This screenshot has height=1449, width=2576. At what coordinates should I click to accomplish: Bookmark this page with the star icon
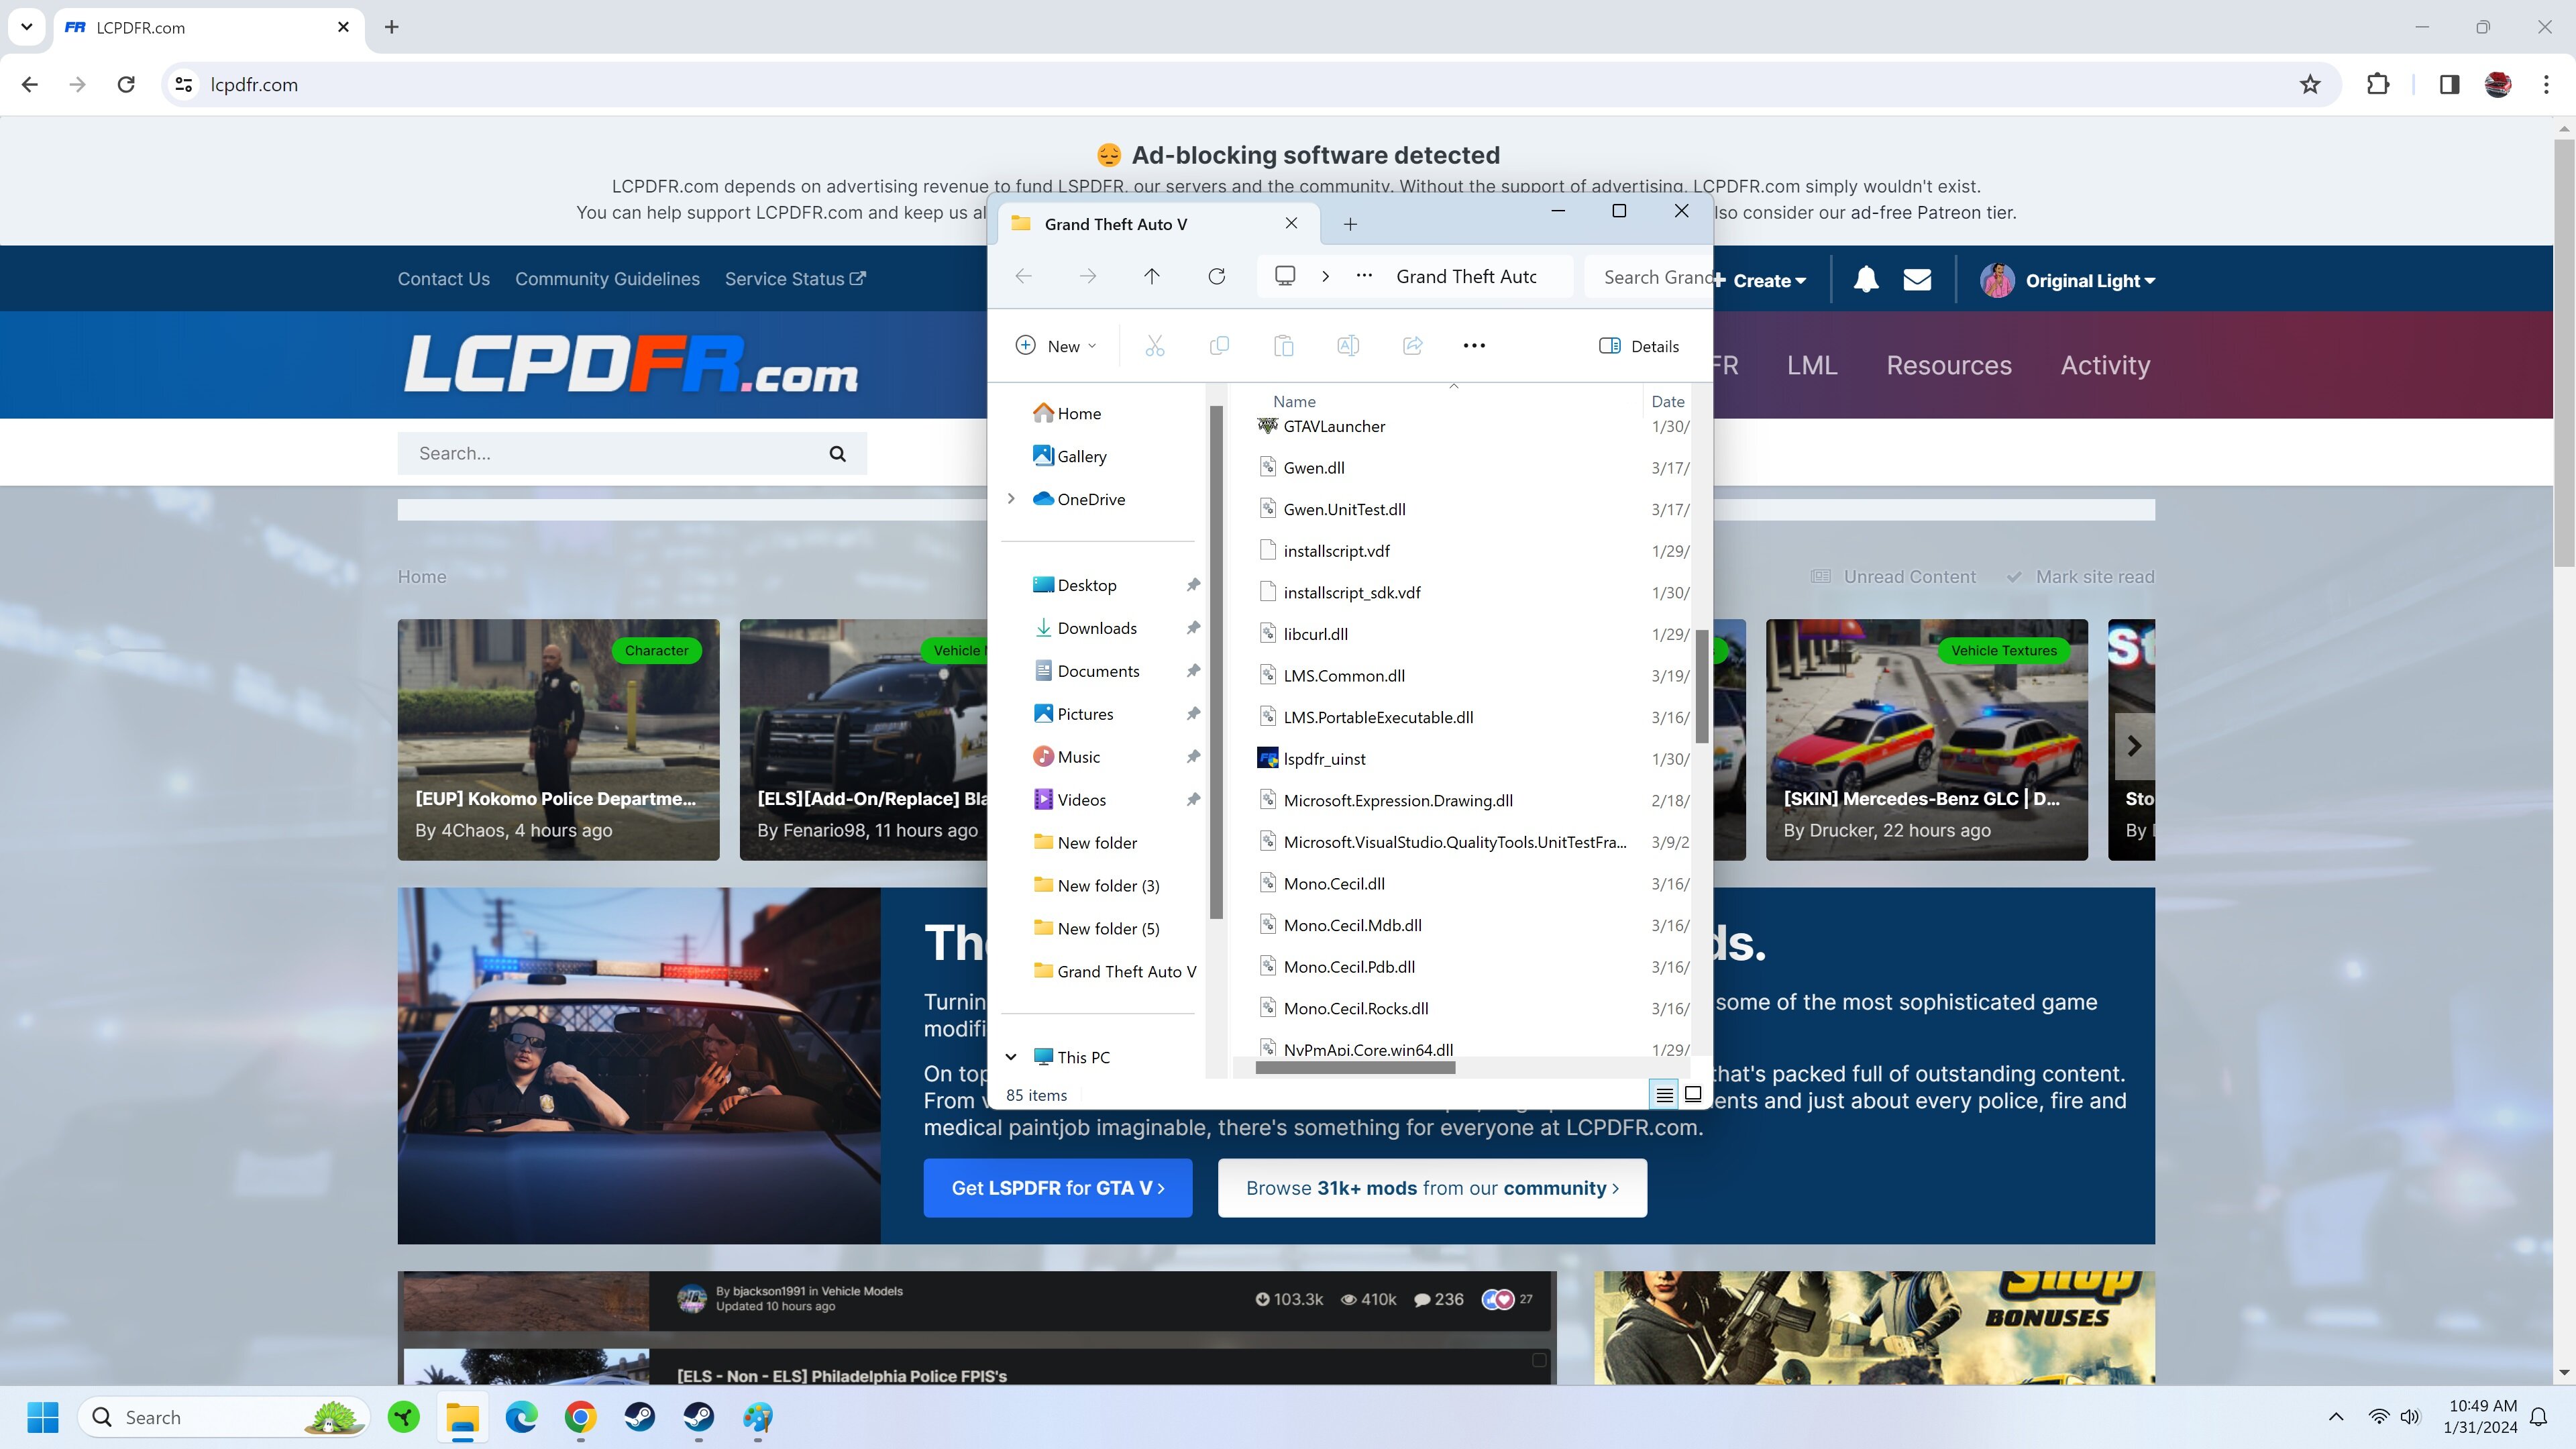[x=2310, y=85]
